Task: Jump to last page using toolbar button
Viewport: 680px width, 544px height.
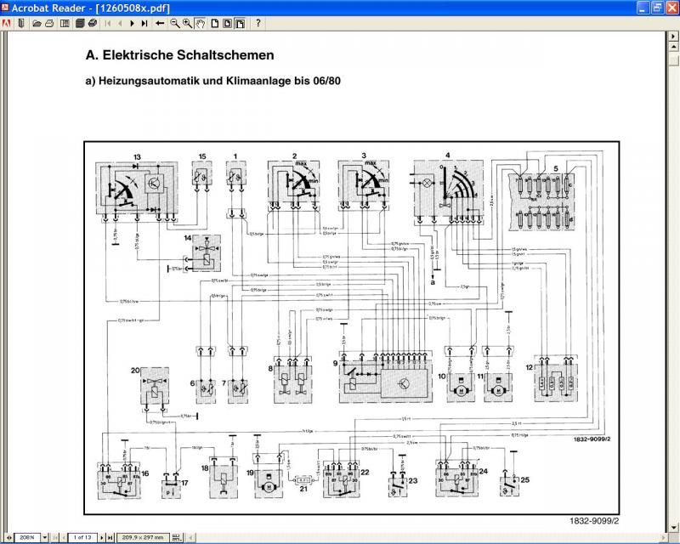Action: click(x=144, y=24)
